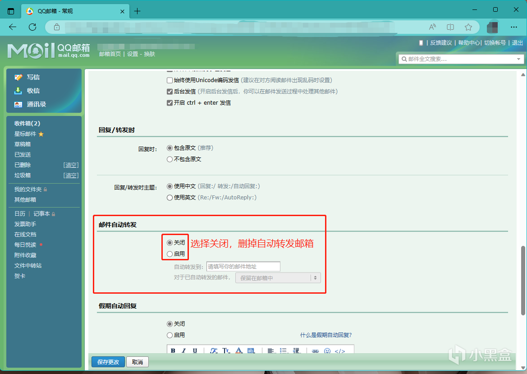The height and width of the screenshot is (374, 527).
Task: Click the 退出 logout link
Action: [x=517, y=43]
